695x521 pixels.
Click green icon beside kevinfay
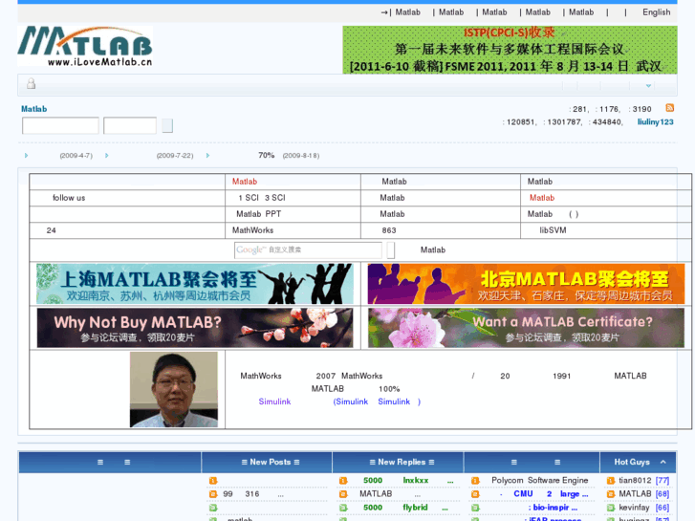pos(611,508)
